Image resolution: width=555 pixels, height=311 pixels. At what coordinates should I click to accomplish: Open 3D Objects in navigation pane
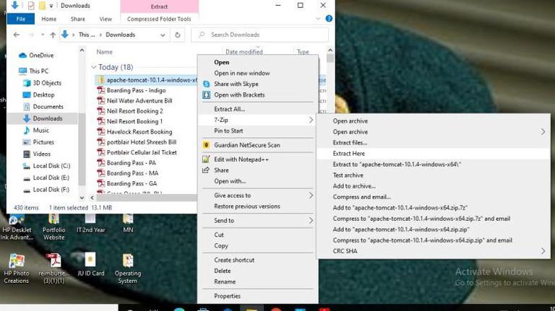[x=47, y=83]
